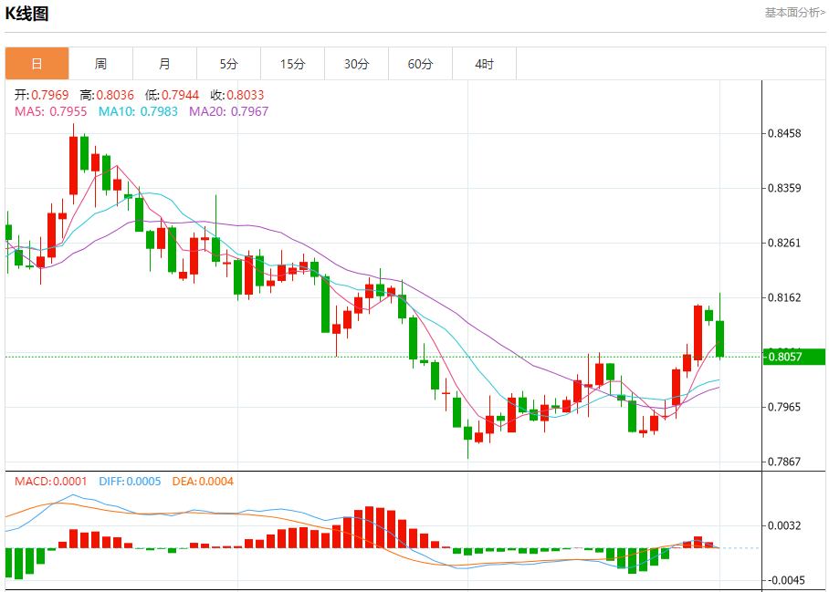Click the 开:0.7969 open value
The image size is (829, 592).
tap(41, 95)
